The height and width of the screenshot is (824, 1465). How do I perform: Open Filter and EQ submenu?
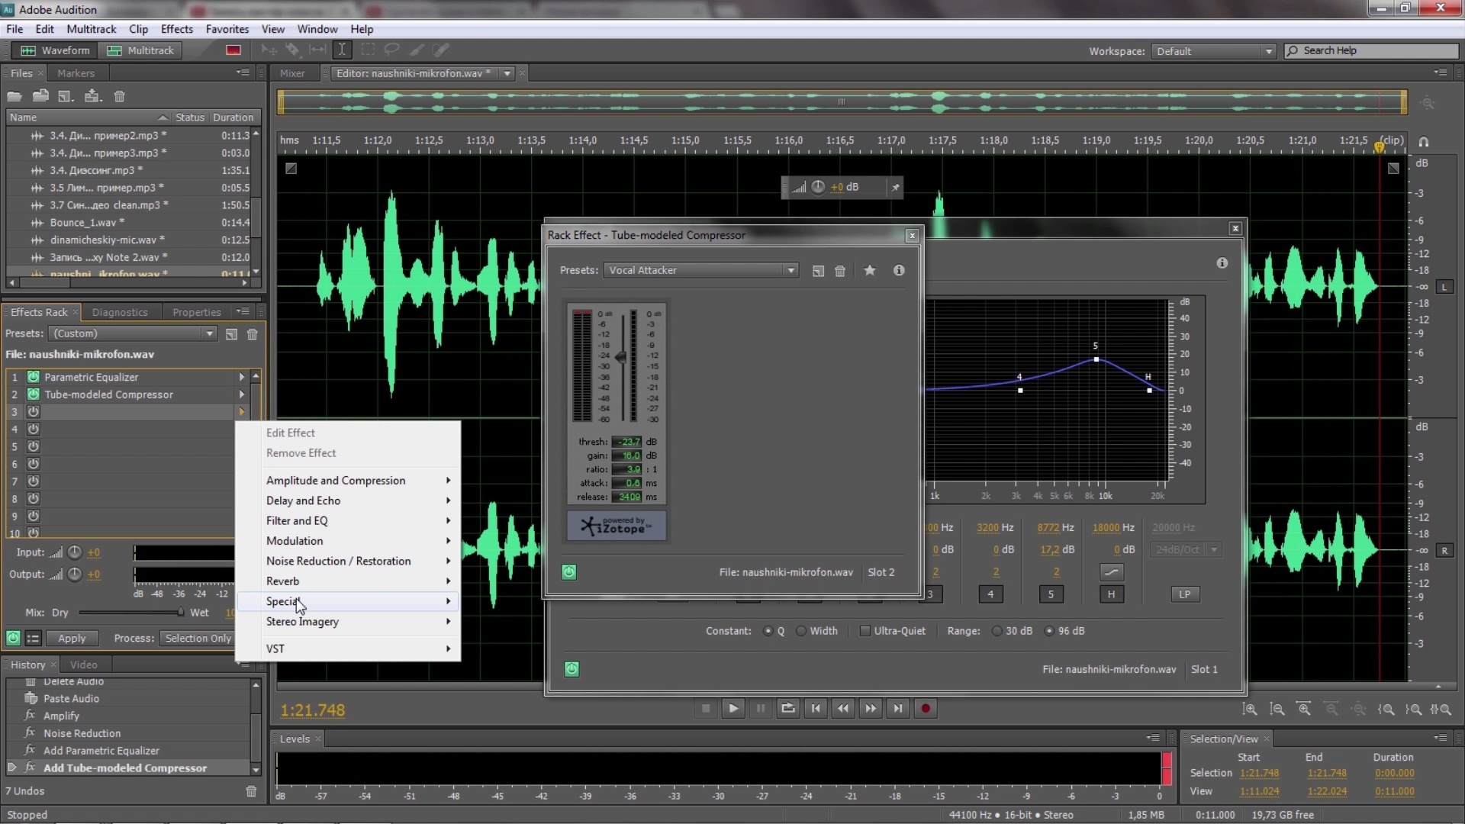point(349,521)
